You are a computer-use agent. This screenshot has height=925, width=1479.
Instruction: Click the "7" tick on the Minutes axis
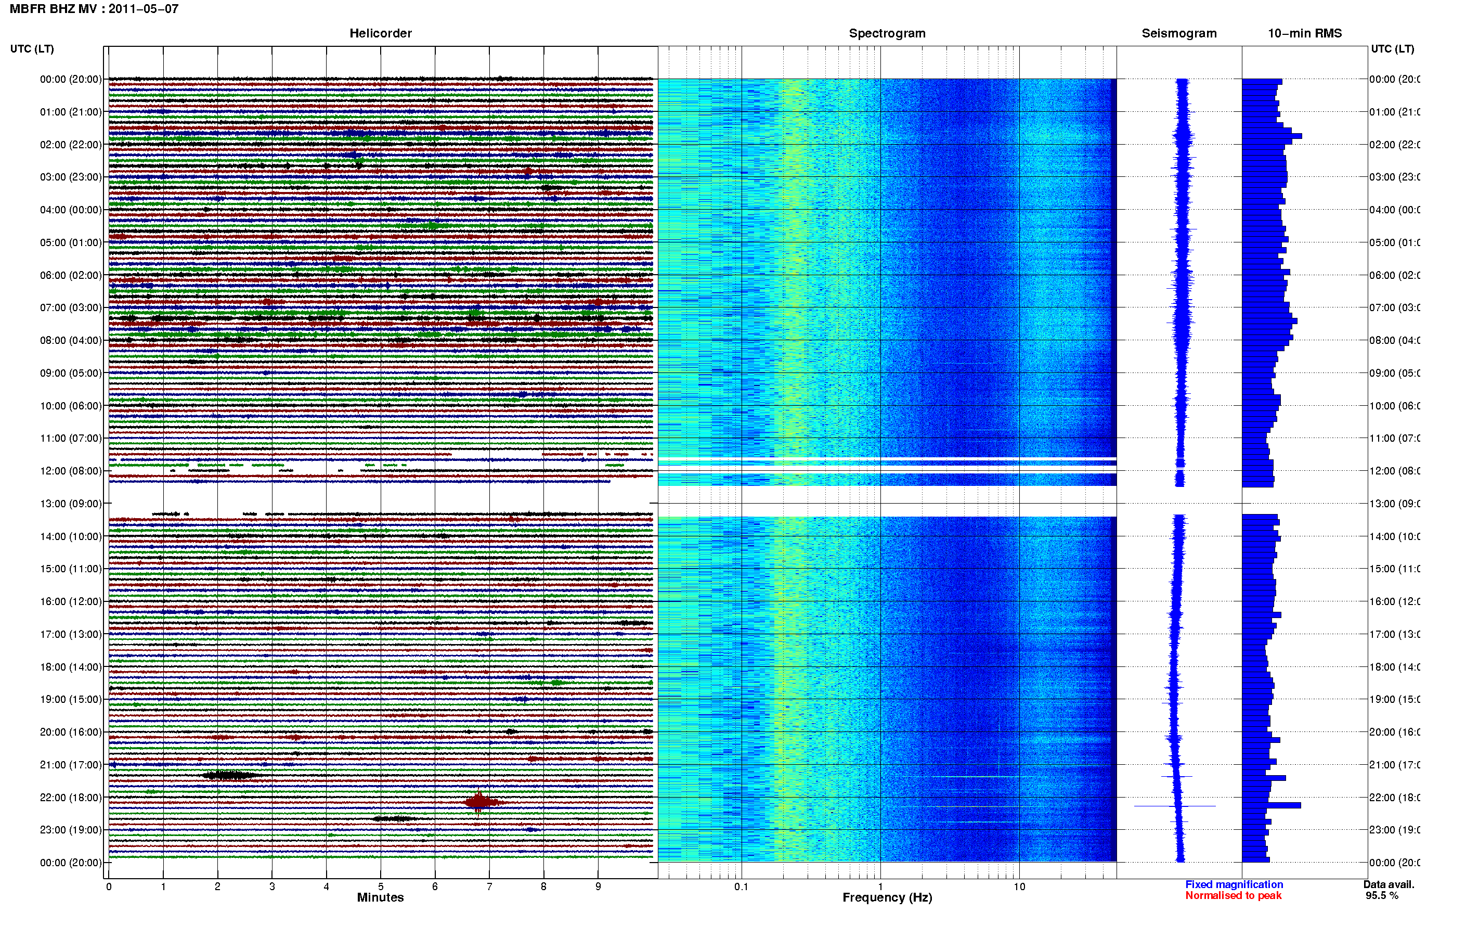489,887
